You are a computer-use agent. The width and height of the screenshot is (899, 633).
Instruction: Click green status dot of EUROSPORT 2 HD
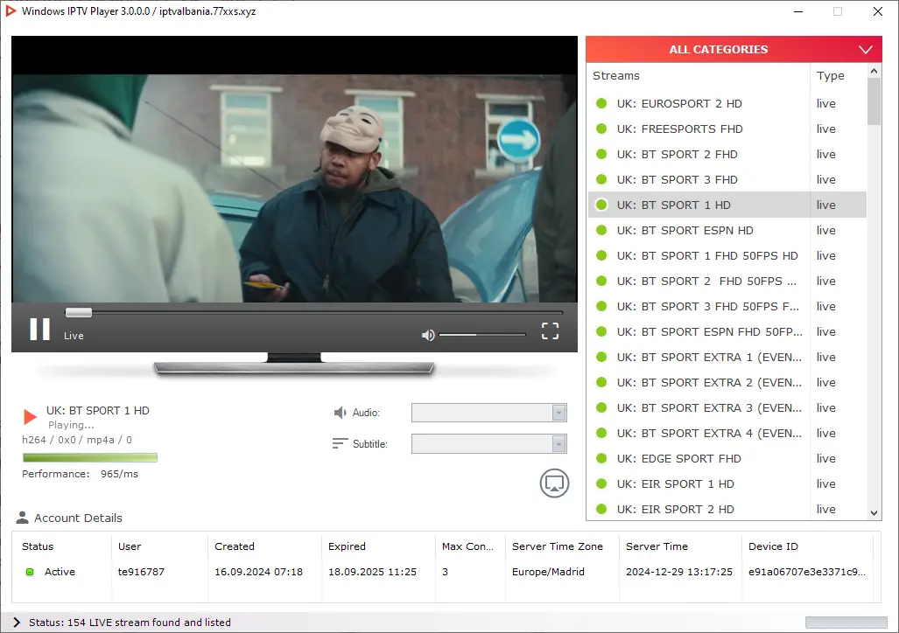(601, 103)
